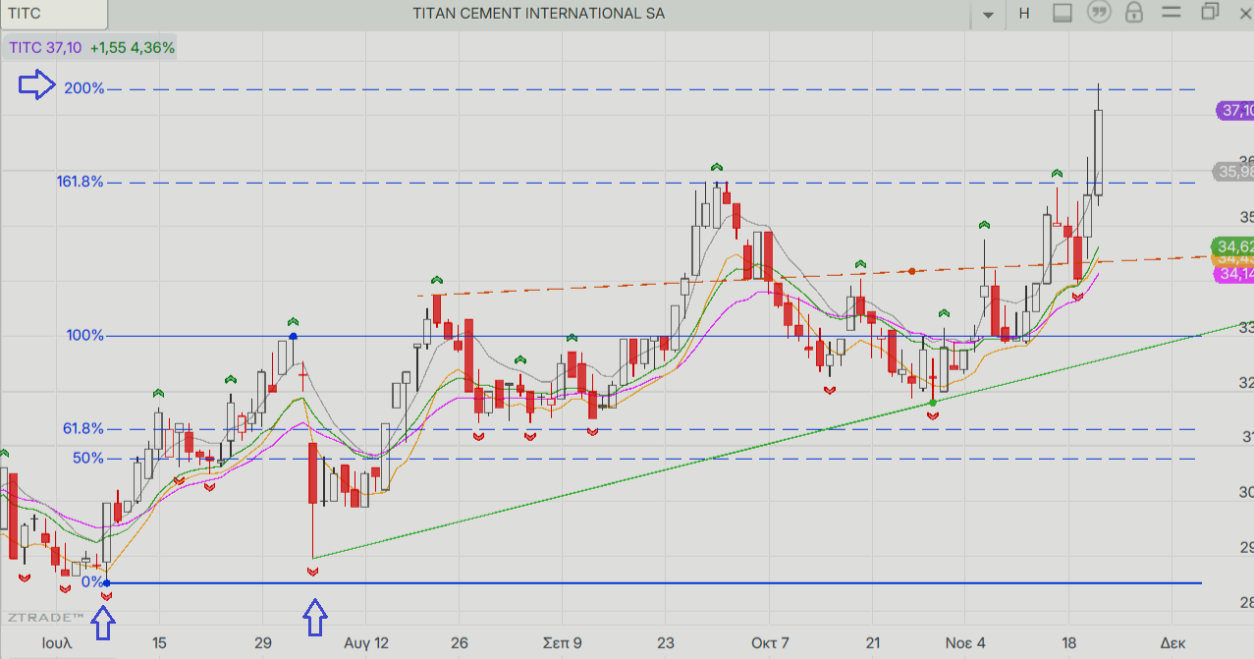Click the Δεκ label on the time axis
Viewport: 1254px width, 659px height.
click(x=1172, y=643)
